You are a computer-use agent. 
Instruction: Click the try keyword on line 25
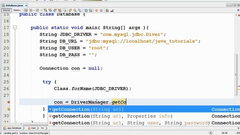pyautogui.click(x=46, y=82)
